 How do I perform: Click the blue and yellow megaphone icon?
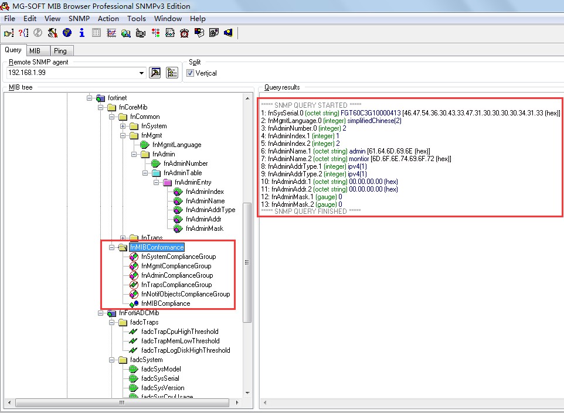(229, 33)
